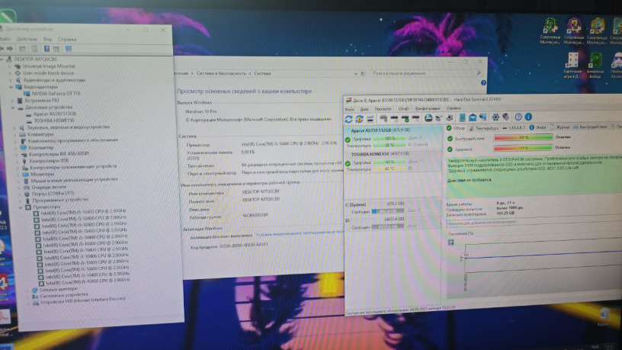Click the forward arrow in Device Manager toolbar
This screenshot has width=622, height=350.
[x=10, y=48]
